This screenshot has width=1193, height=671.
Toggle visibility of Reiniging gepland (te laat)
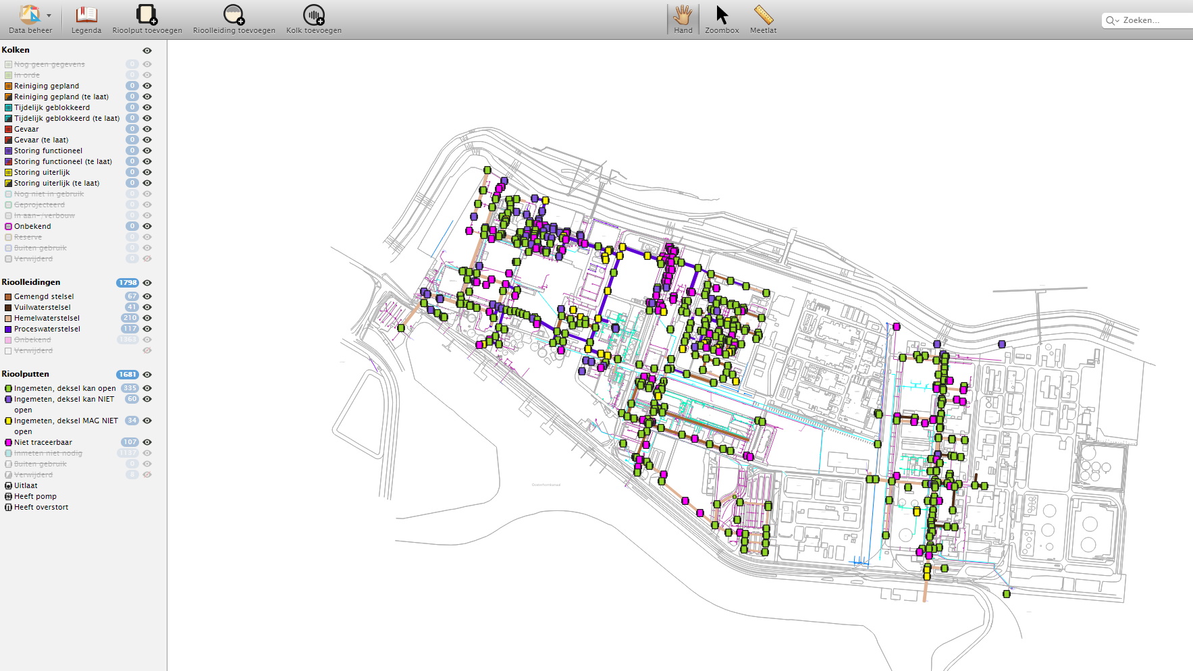pos(147,97)
